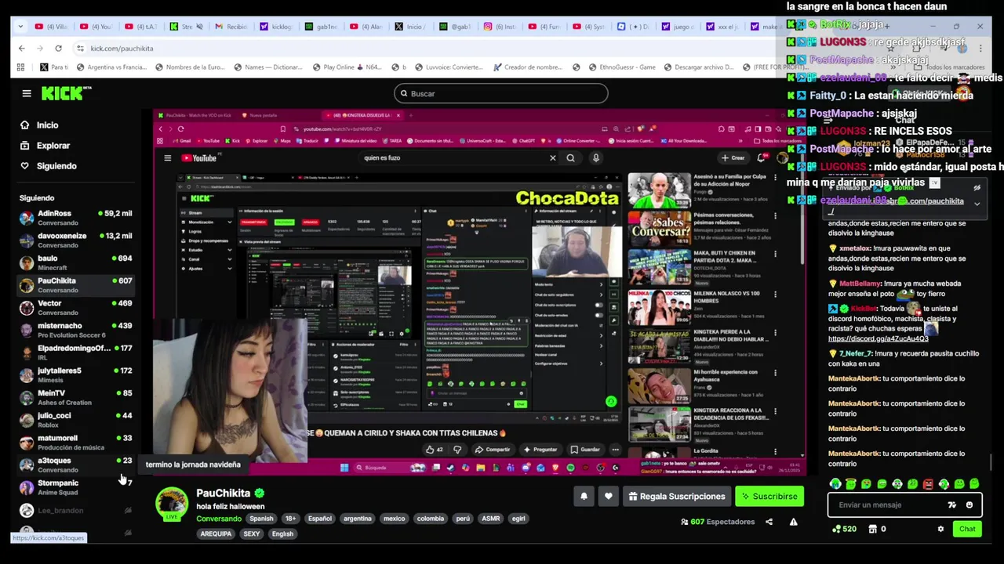Open the Vector channel in the sidebar

point(76,307)
